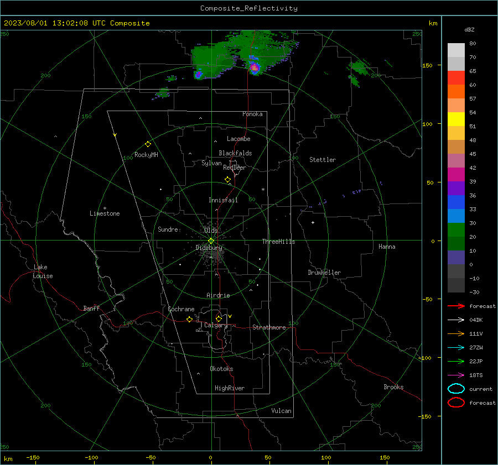Click the Blackfalds city label
498x465 pixels.
coord(235,153)
